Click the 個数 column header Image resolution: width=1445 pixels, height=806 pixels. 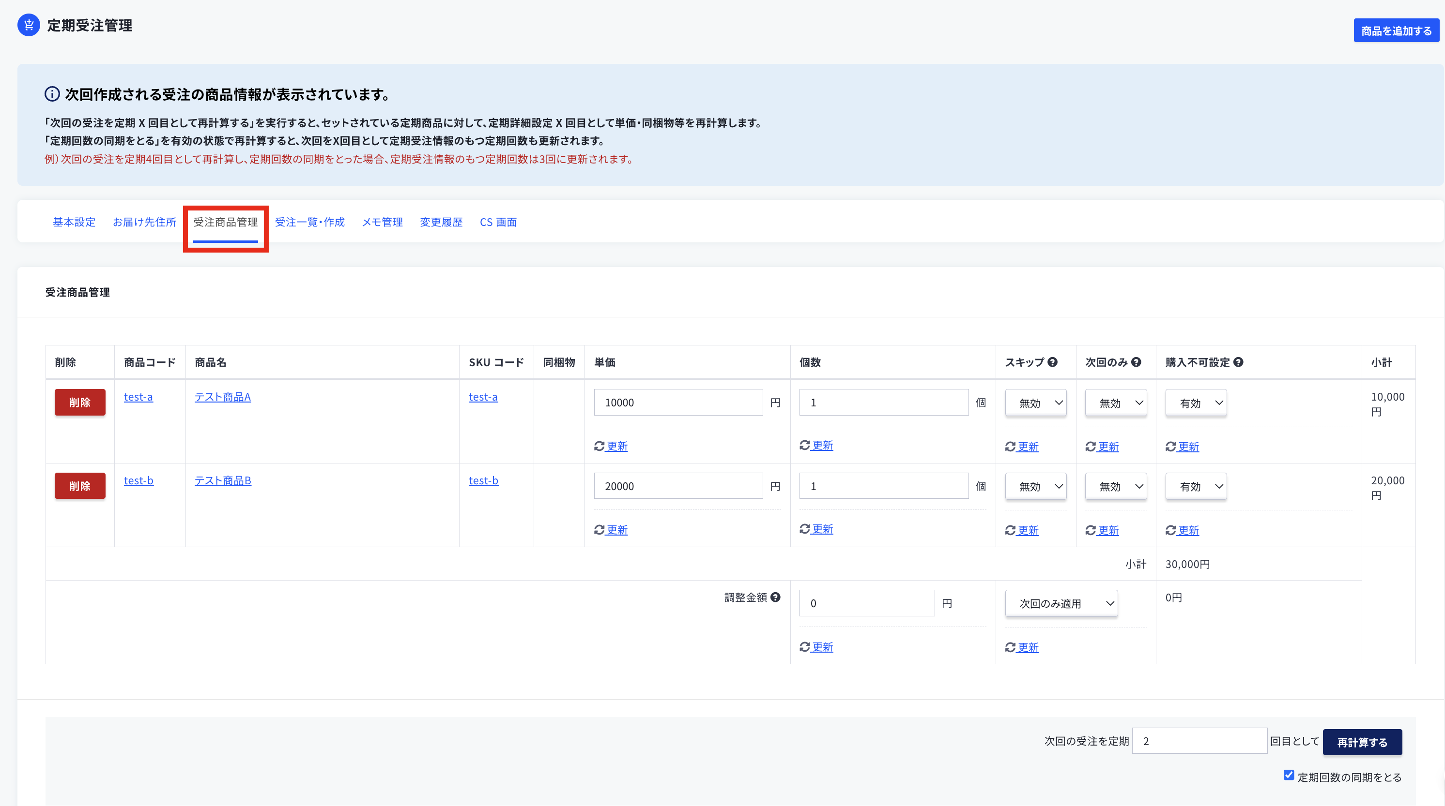point(810,362)
